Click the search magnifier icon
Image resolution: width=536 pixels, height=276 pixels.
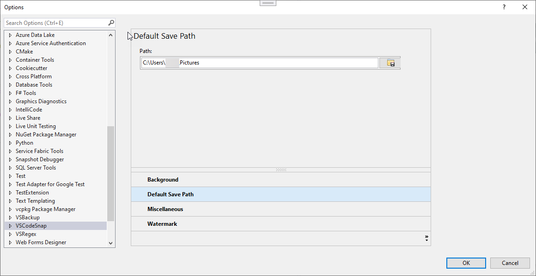tap(111, 23)
